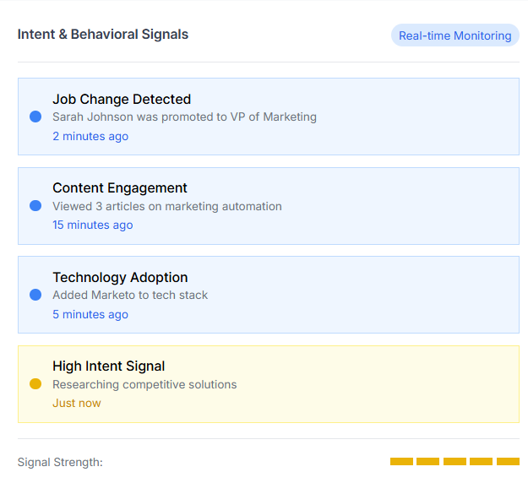
Task: Select 'Viewed 3 articles on marketing automation'
Action: [167, 206]
